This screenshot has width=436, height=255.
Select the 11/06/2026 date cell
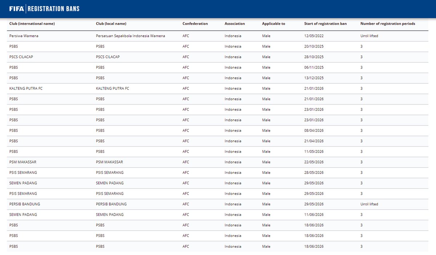pos(314,215)
